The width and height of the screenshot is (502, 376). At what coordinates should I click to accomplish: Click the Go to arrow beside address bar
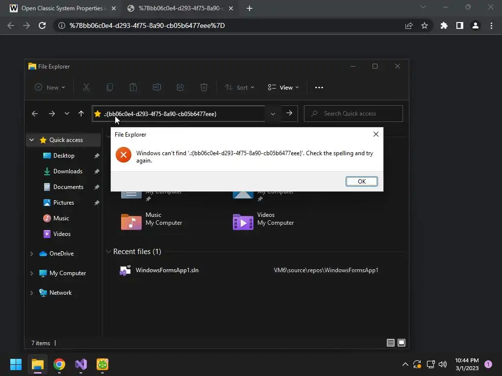[x=289, y=113]
